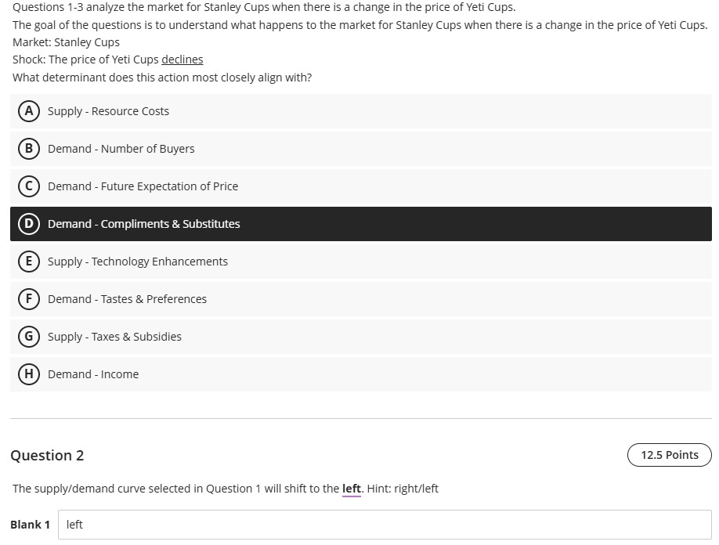Click the 12.5 Points badge
The height and width of the screenshot is (545, 719).
669,455
